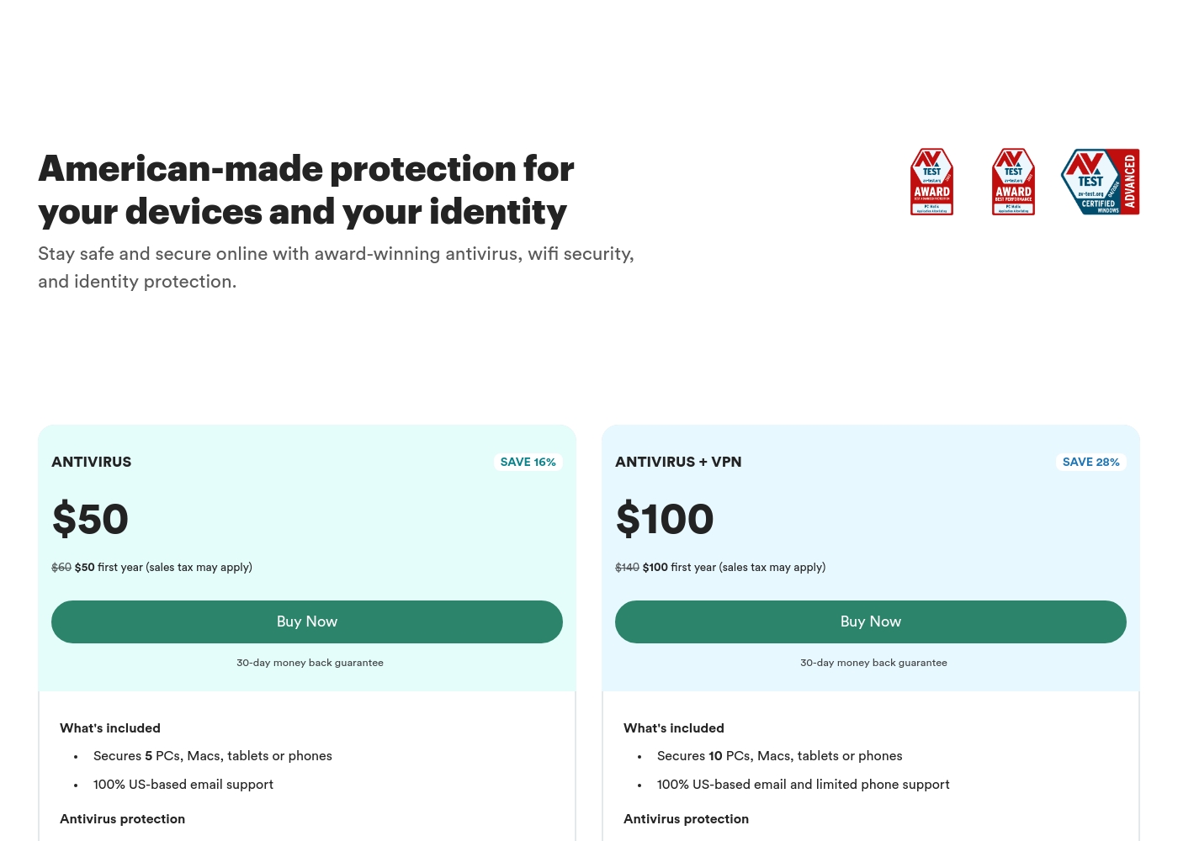Click the 'American-made protection' headline
This screenshot has width=1178, height=841.
pyautogui.click(x=306, y=190)
